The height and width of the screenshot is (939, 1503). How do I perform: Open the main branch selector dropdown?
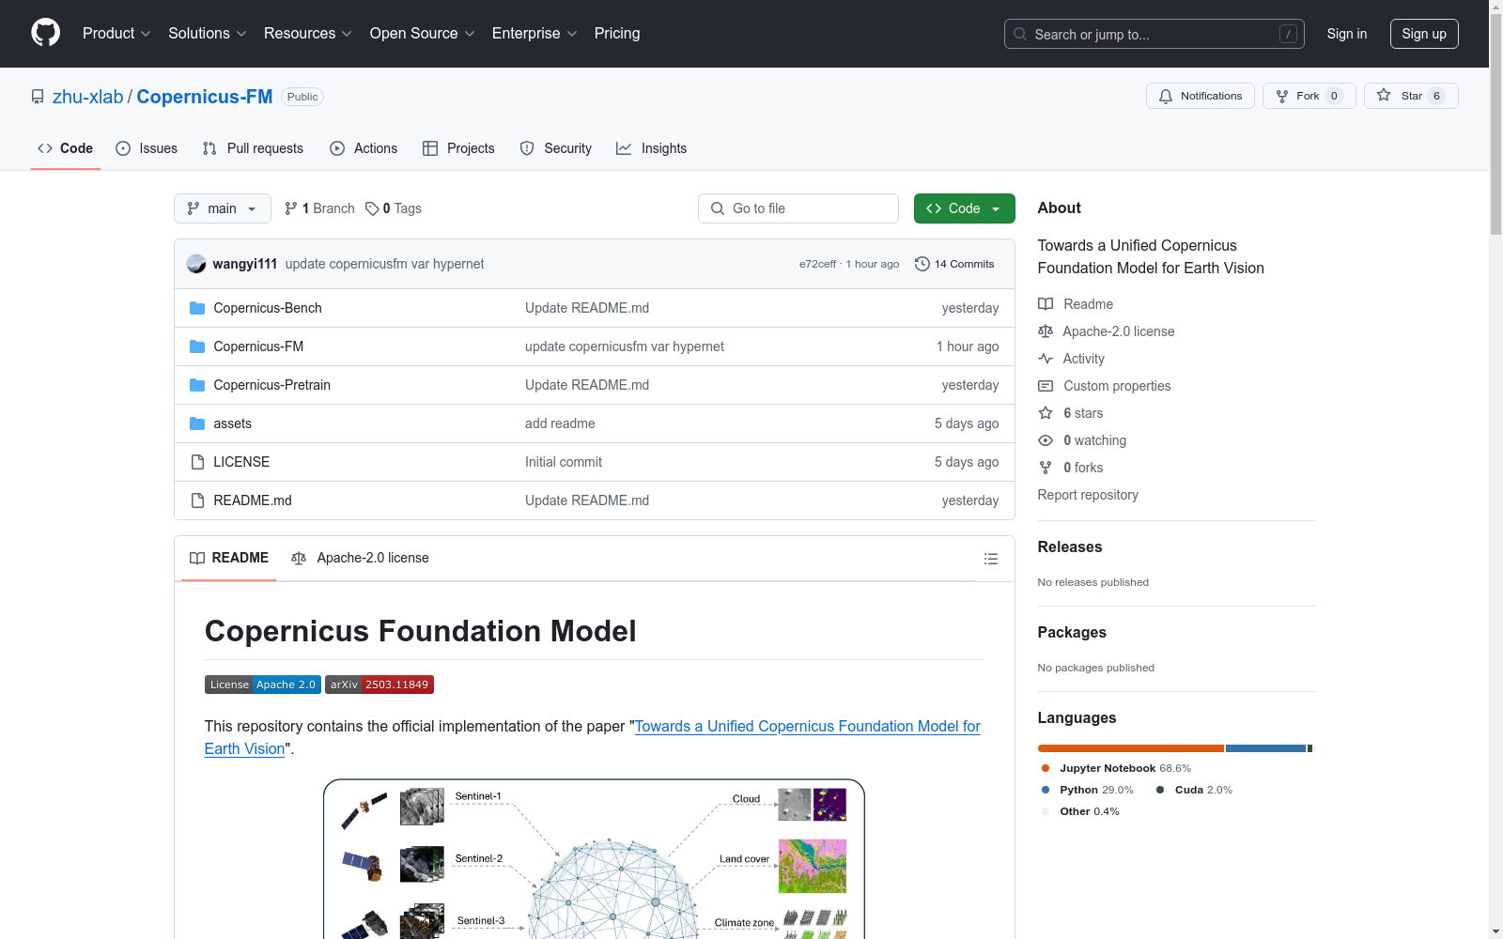223,208
